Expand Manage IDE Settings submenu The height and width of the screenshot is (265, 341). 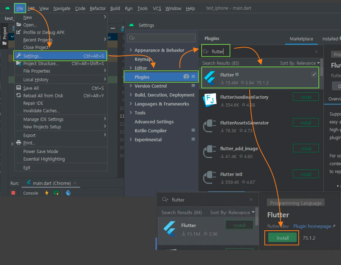pyautogui.click(x=105, y=119)
